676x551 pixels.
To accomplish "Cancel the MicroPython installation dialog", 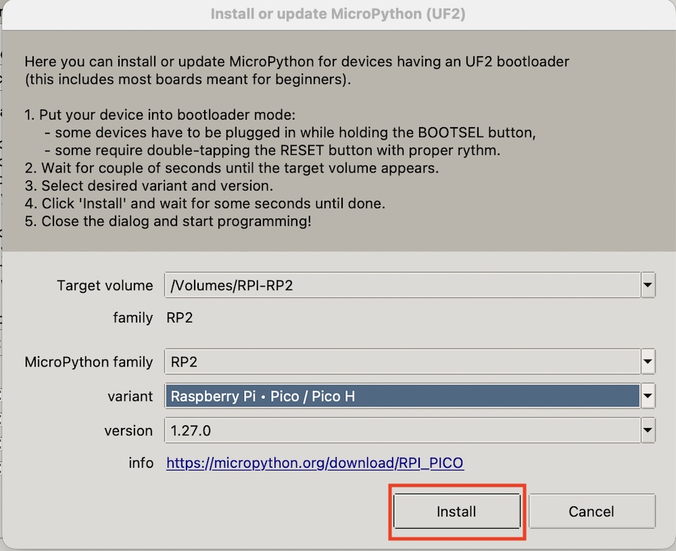I will pyautogui.click(x=591, y=511).
